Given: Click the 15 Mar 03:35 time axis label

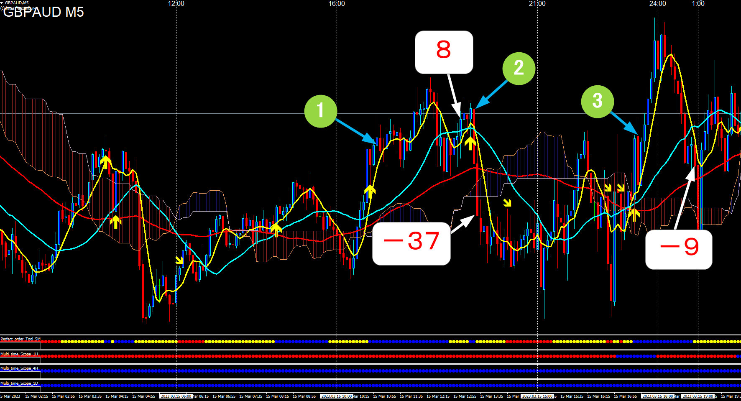Looking at the screenshot, I should [x=90, y=396].
